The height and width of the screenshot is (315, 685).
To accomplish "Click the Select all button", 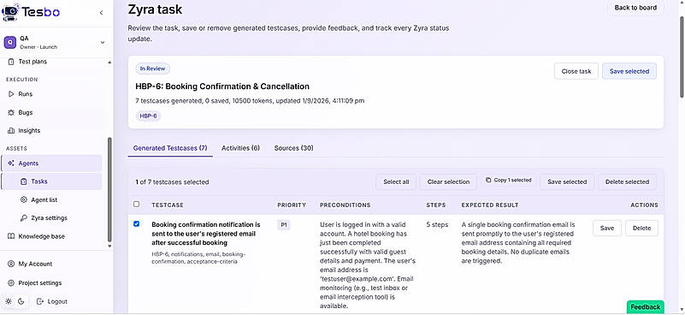I will (396, 182).
